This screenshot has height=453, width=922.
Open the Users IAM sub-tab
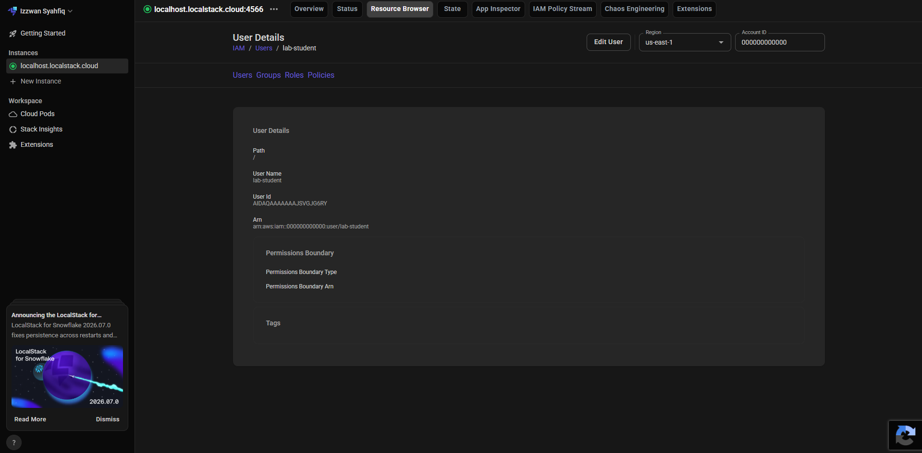tap(243, 75)
